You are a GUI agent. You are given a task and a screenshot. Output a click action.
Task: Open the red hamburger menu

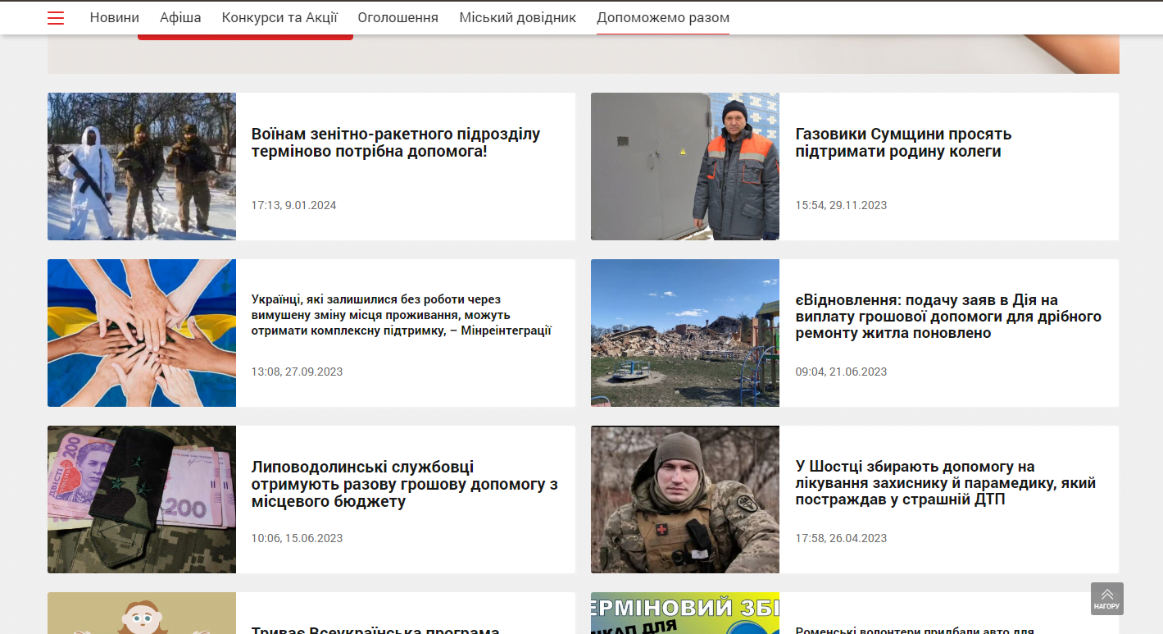56,18
